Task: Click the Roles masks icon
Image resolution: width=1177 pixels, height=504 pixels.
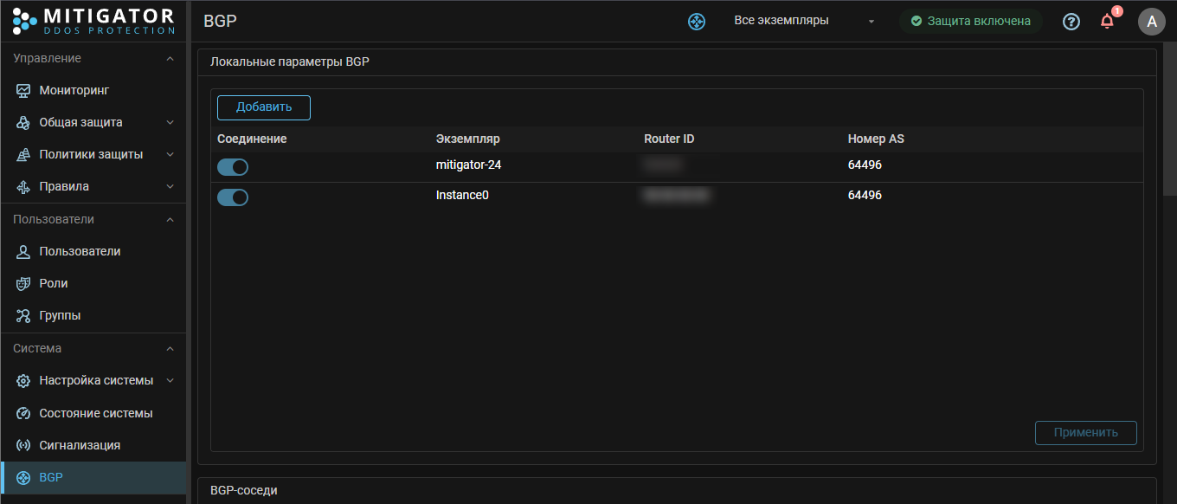Action: point(23,283)
